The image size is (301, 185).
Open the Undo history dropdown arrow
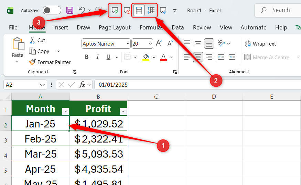89,10
